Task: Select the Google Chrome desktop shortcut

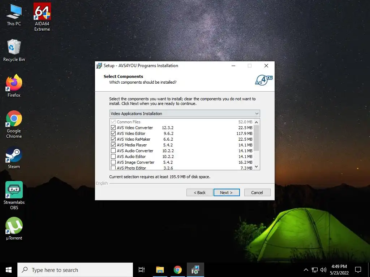Action: (14, 124)
